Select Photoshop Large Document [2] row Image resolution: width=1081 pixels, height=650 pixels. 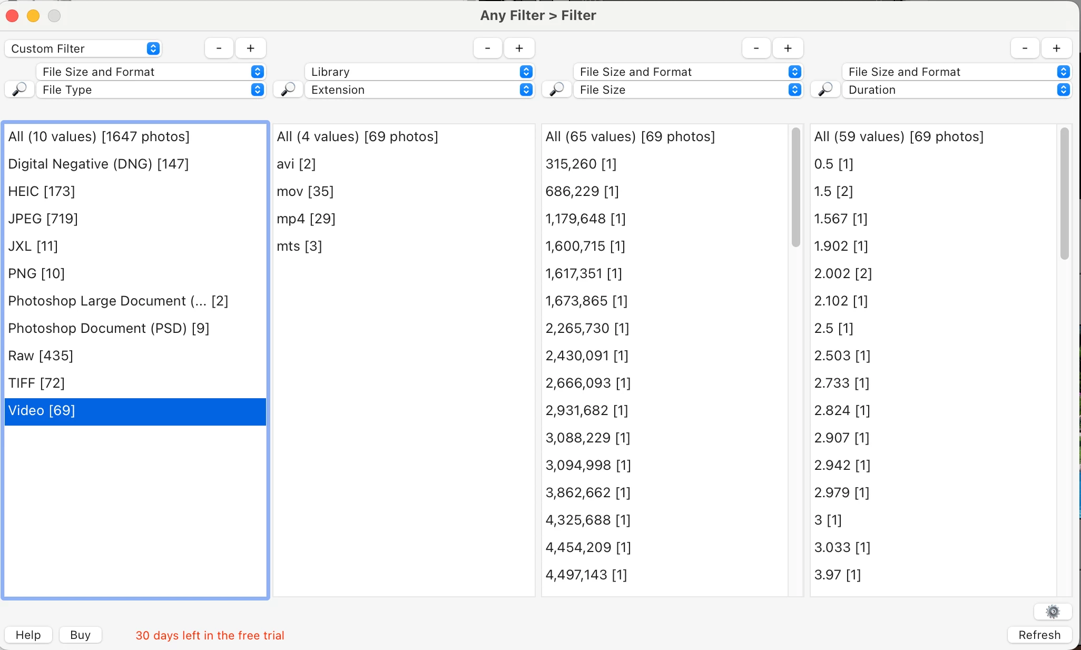point(135,301)
